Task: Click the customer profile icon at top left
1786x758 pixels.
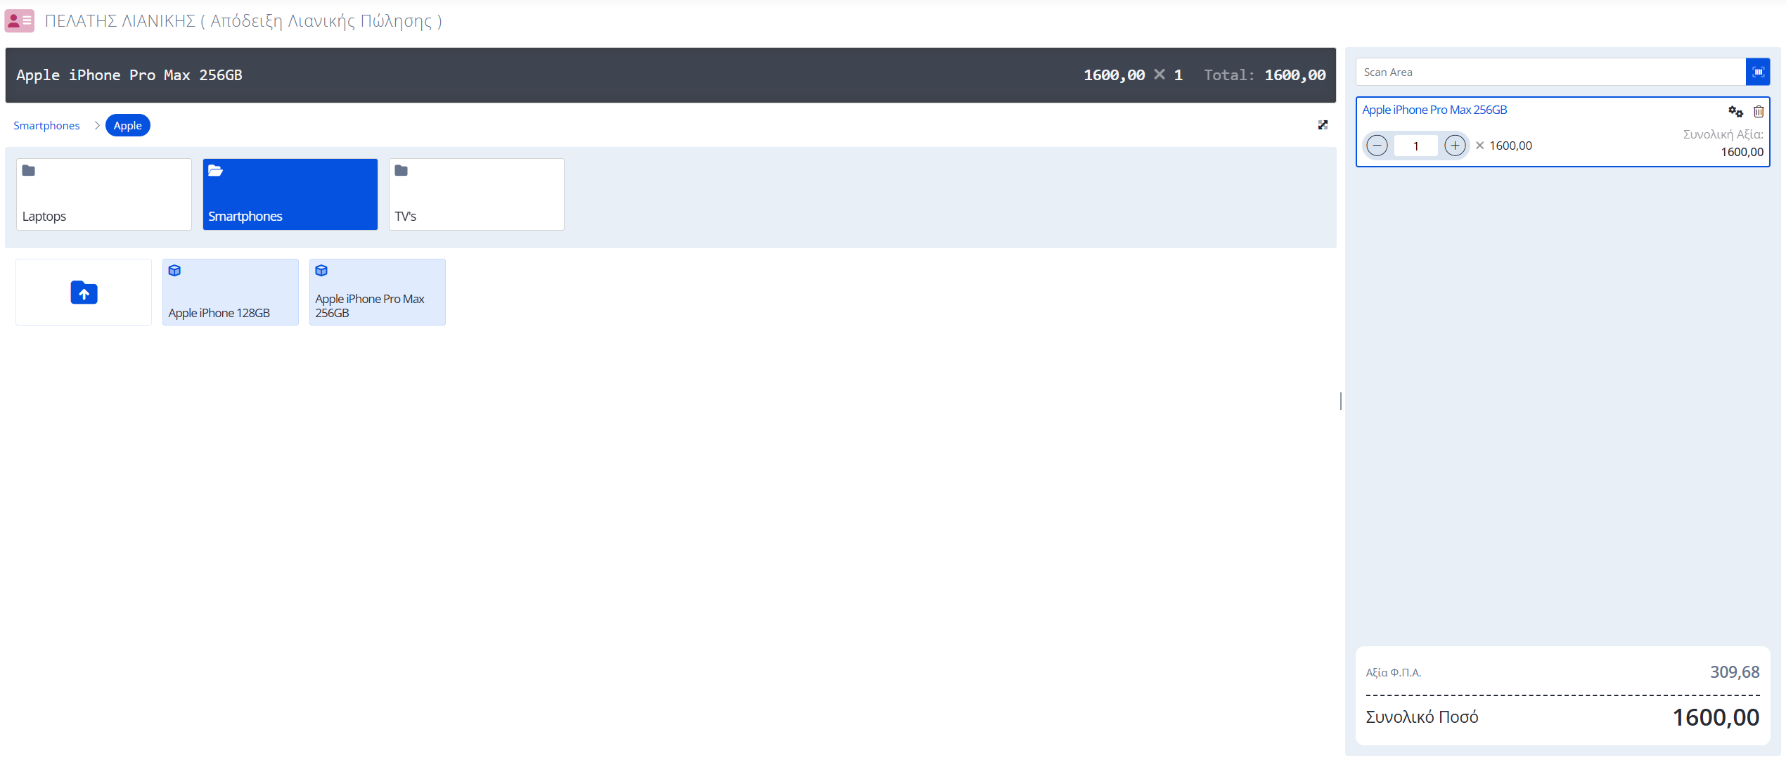Action: tap(19, 20)
